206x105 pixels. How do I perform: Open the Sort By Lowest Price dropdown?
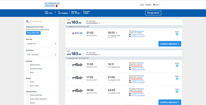41,43
